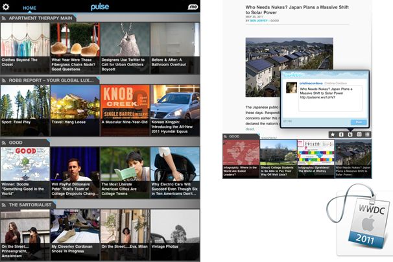Open the 'Korean Kingpin' Hyundai Equus story
393x262 pixels.
point(175,110)
